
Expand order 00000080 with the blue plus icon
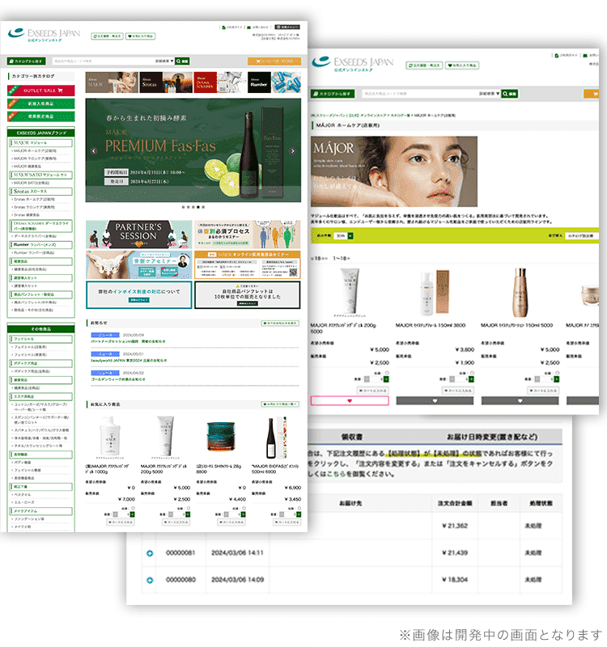click(150, 580)
